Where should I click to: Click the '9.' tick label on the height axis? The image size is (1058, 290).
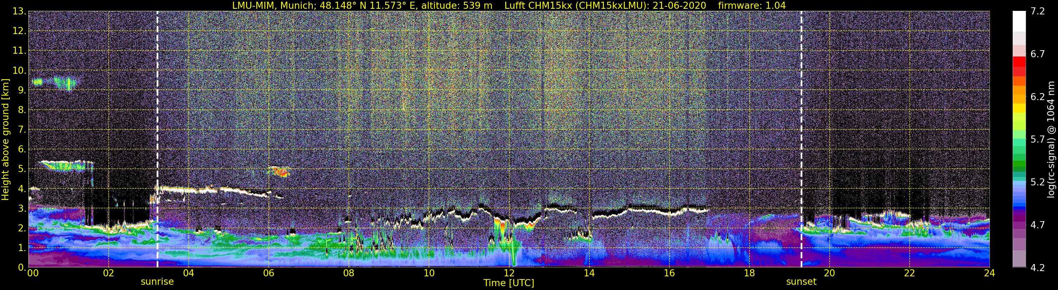[22, 90]
